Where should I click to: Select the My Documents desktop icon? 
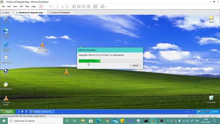pyautogui.click(x=6, y=86)
